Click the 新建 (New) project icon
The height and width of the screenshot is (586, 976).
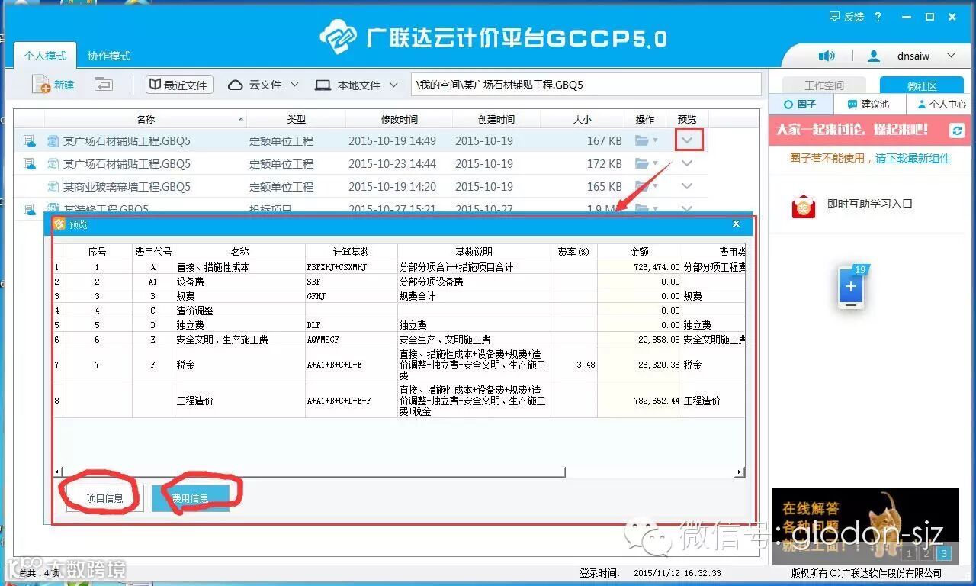[x=41, y=84]
